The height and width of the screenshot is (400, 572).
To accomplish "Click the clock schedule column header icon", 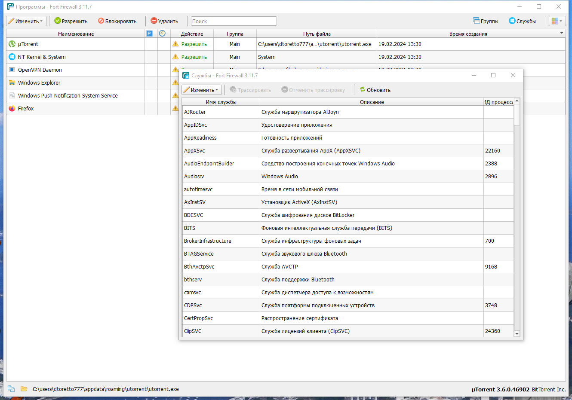I will pyautogui.click(x=162, y=34).
